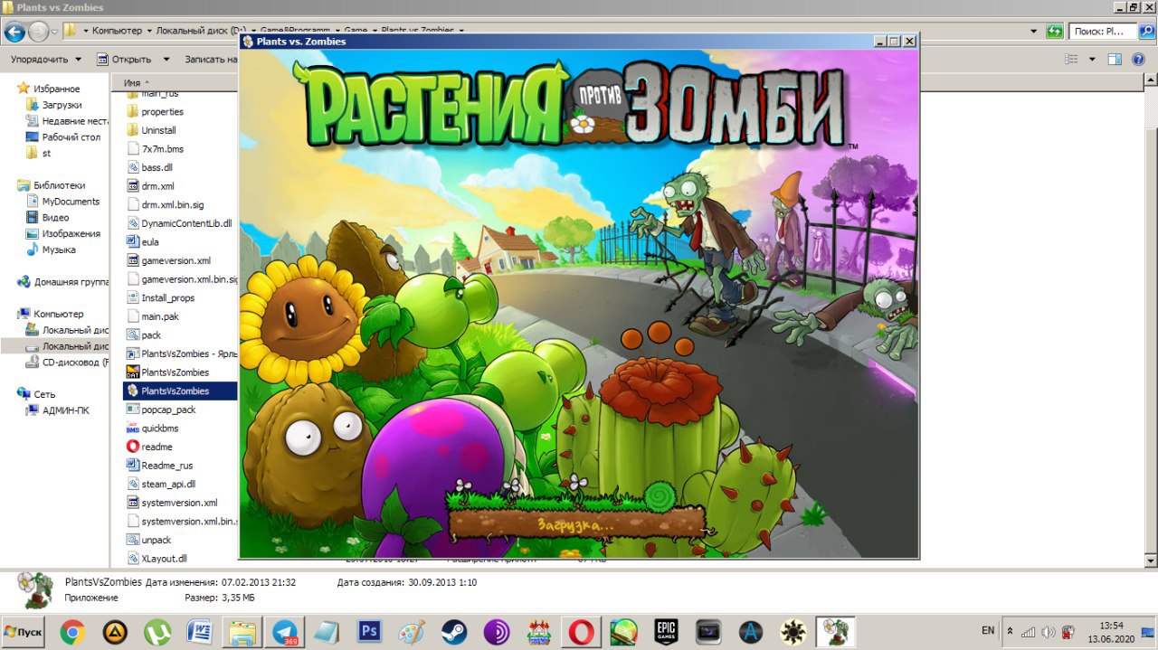Toggle the preview pane icon

pyautogui.click(x=1115, y=60)
